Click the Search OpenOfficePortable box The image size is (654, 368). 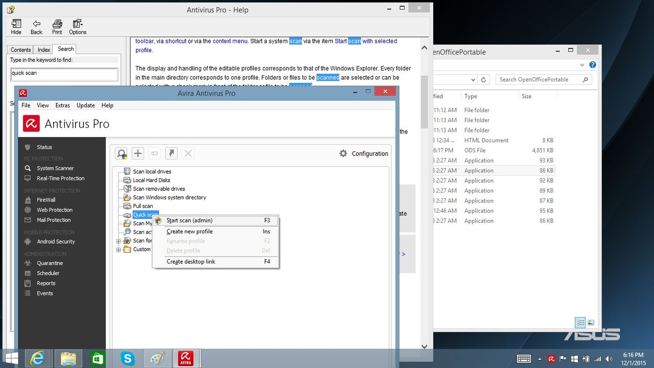pos(544,80)
